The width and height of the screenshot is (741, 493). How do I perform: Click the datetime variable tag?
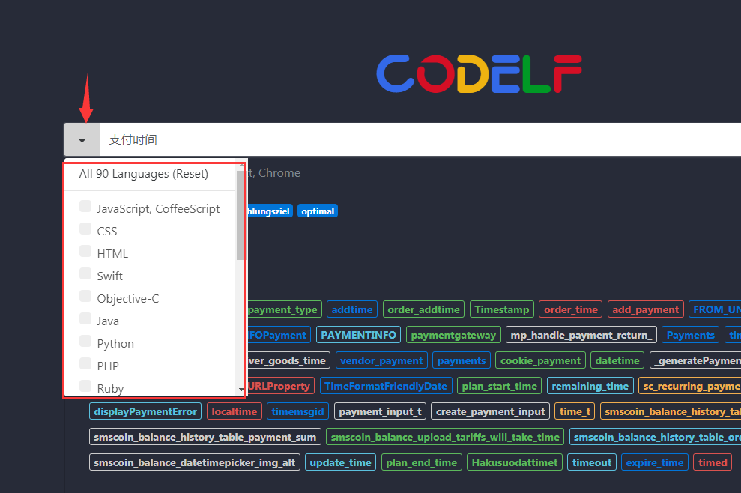(617, 360)
